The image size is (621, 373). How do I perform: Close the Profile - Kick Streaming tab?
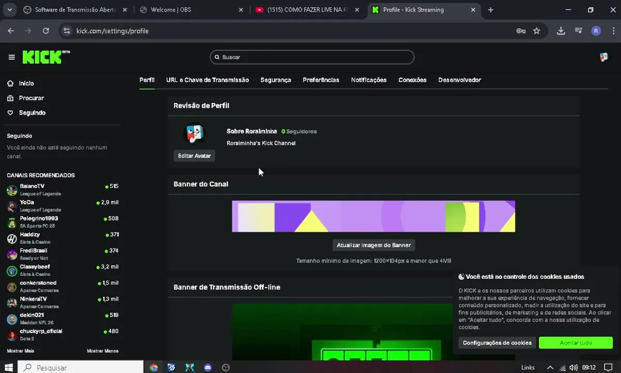coord(474,10)
